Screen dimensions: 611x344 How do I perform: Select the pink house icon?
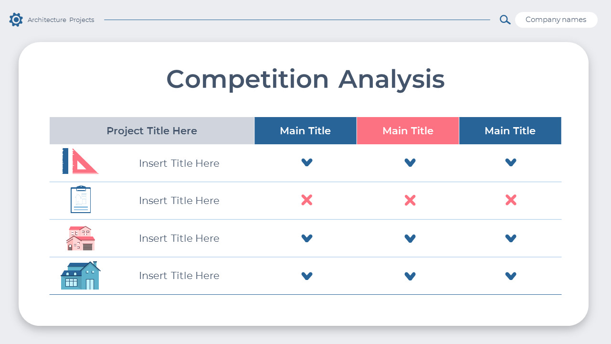81,238
